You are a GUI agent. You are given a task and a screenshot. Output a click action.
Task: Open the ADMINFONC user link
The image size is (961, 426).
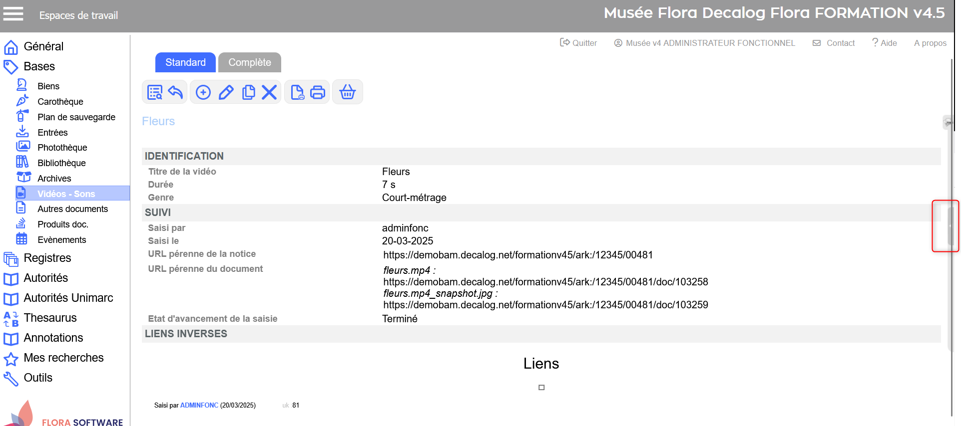pyautogui.click(x=199, y=405)
